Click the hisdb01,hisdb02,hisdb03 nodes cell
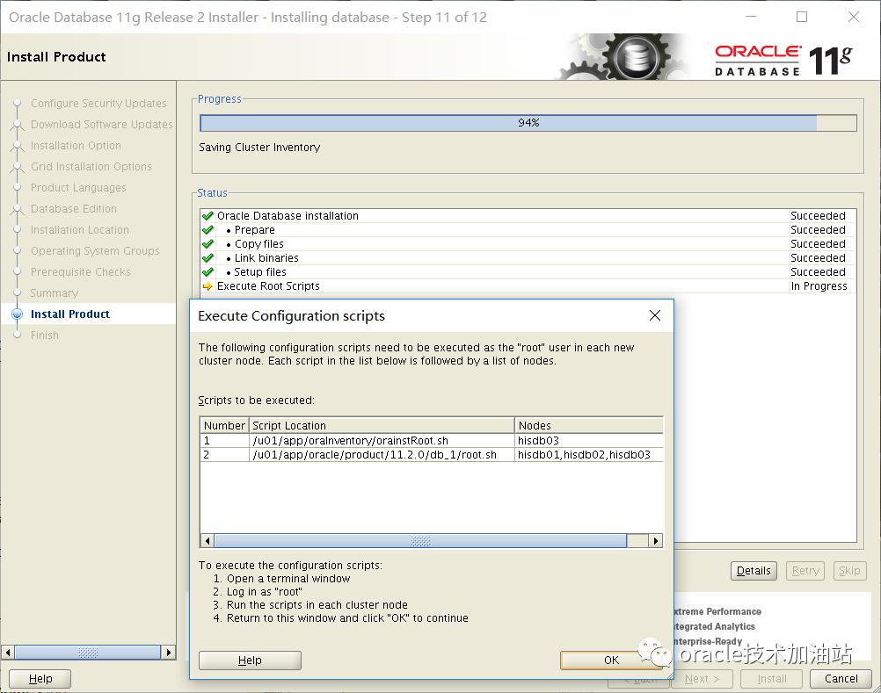881x693 pixels. [x=589, y=454]
